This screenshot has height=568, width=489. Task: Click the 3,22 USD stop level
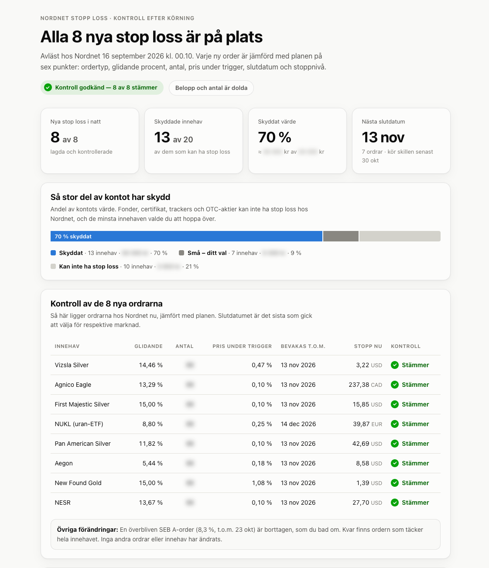(x=369, y=365)
